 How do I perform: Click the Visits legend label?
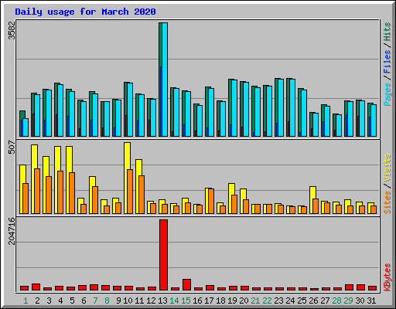pos(387,168)
